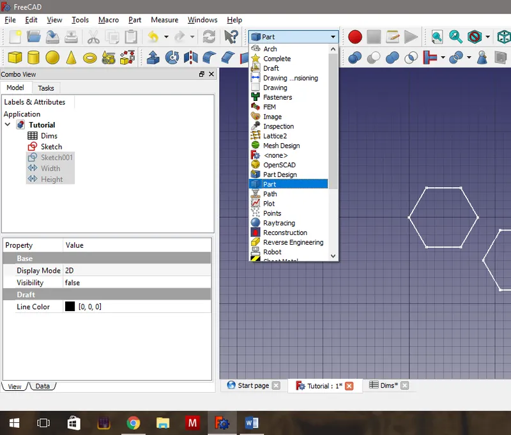
Task: Select the Width item under Sketch001
Action: (51, 168)
